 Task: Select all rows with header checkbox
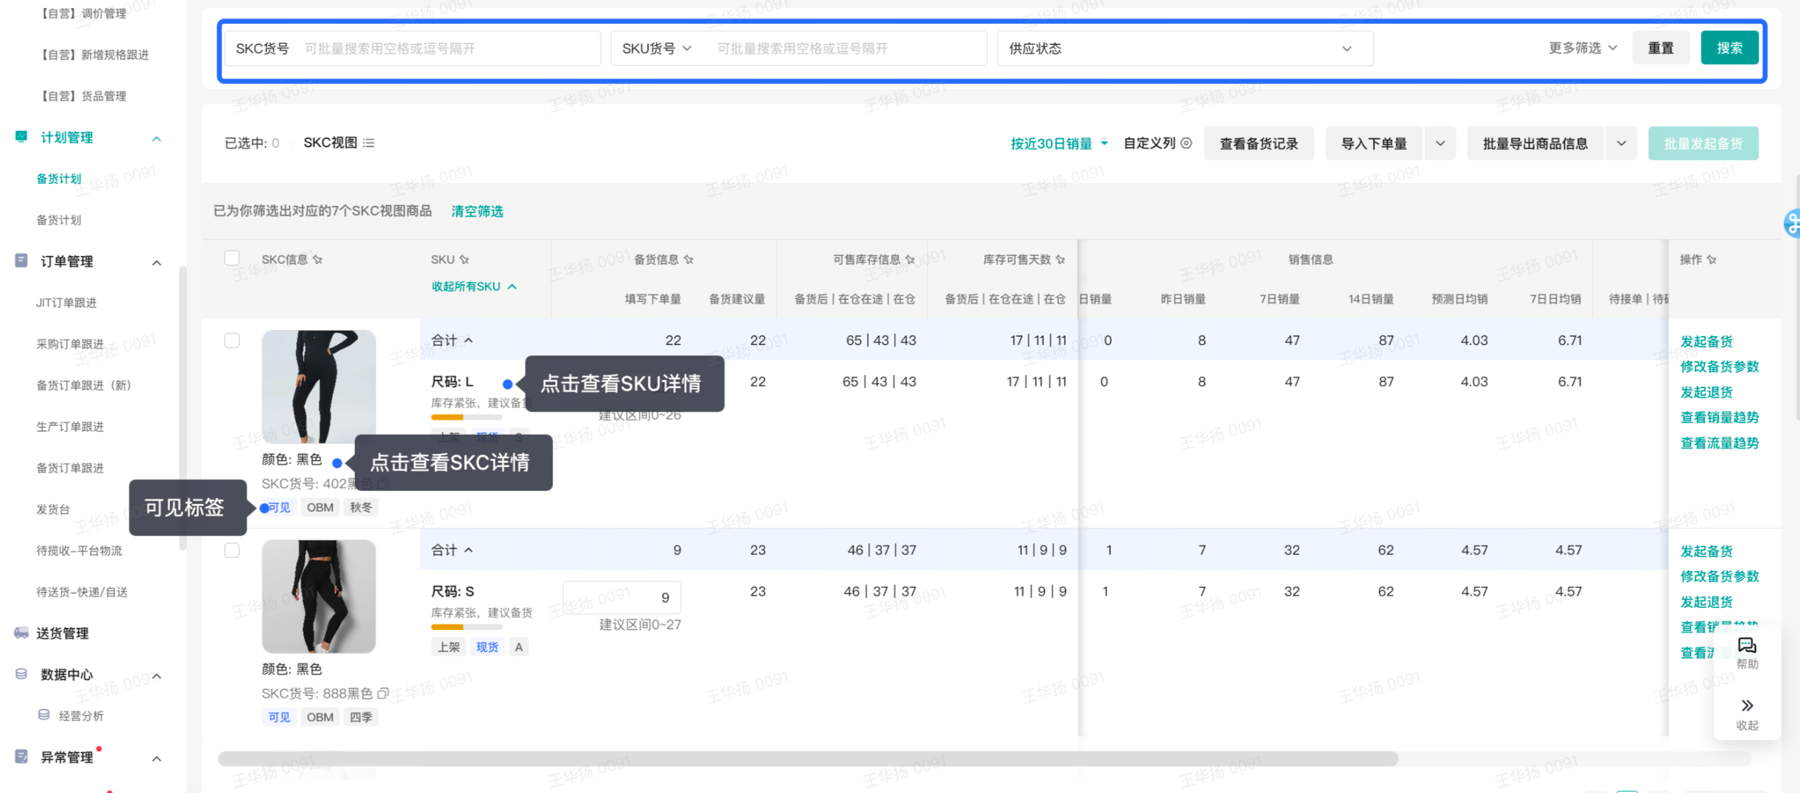pos(232,258)
